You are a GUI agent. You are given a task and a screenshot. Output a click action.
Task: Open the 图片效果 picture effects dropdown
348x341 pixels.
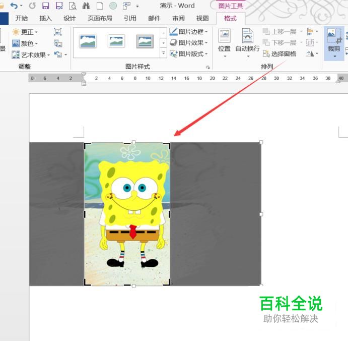click(x=189, y=42)
